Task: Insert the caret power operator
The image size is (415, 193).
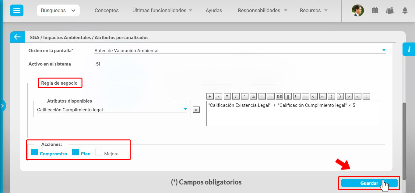Action: (245, 96)
